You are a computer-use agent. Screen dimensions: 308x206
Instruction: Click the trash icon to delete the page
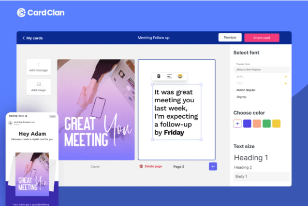[x=141, y=166]
